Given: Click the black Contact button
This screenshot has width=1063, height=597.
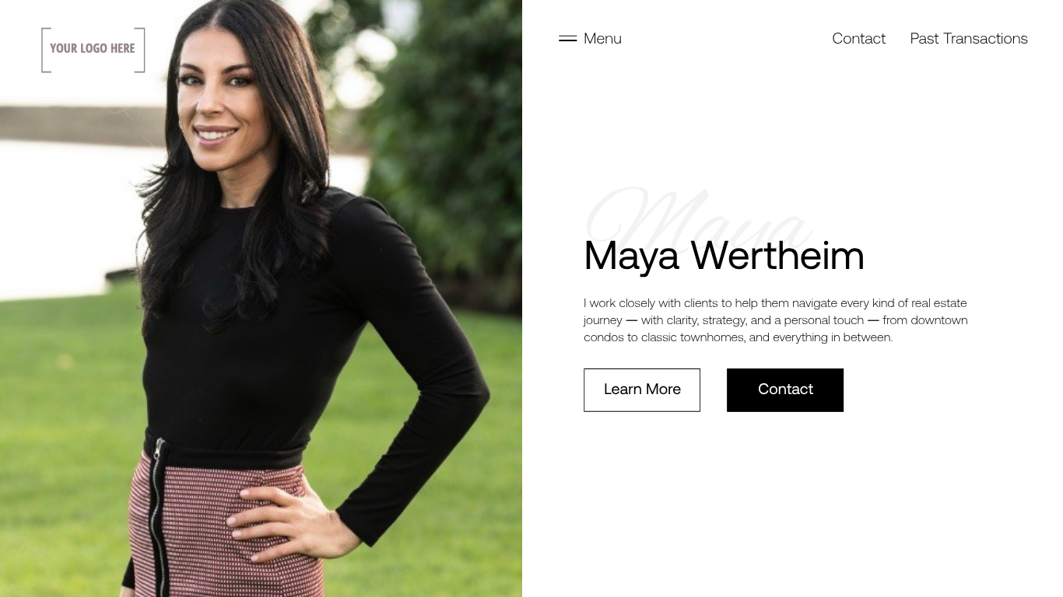Looking at the screenshot, I should (x=785, y=389).
